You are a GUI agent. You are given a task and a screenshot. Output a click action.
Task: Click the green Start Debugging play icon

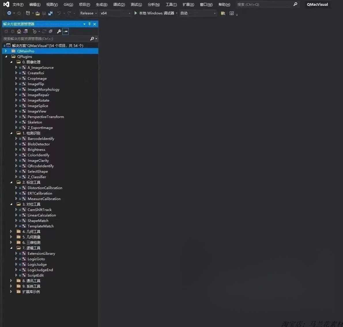[136, 13]
